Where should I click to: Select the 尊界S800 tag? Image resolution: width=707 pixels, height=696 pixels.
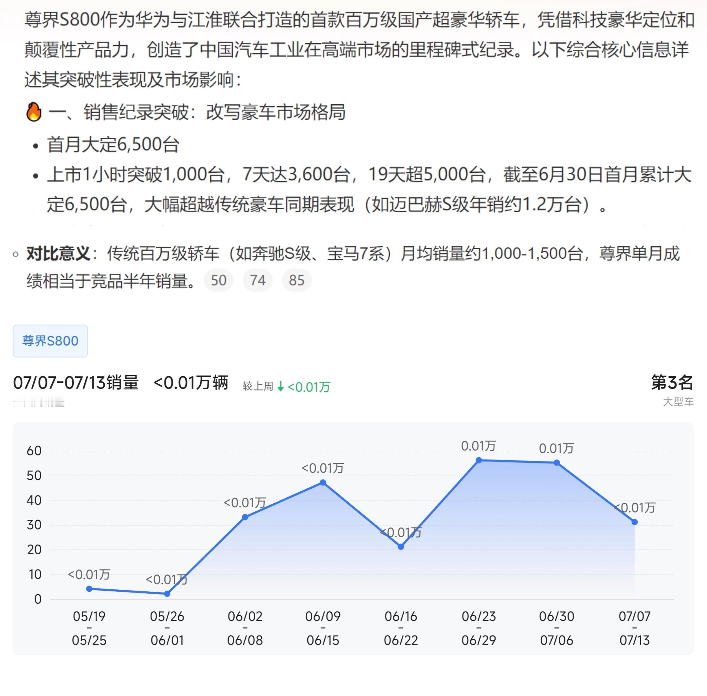[x=50, y=341]
